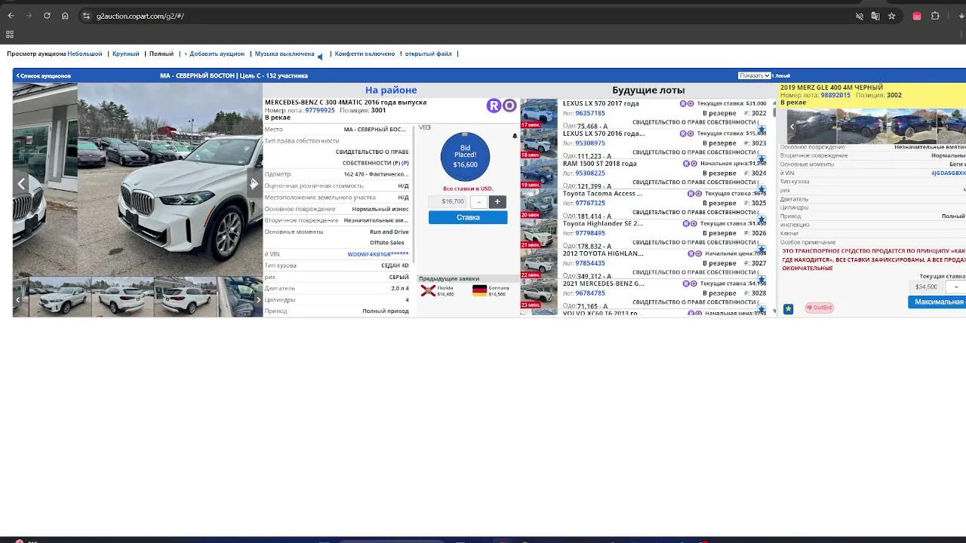Toggle the 'Конфетти включено' confetti setting

[365, 54]
